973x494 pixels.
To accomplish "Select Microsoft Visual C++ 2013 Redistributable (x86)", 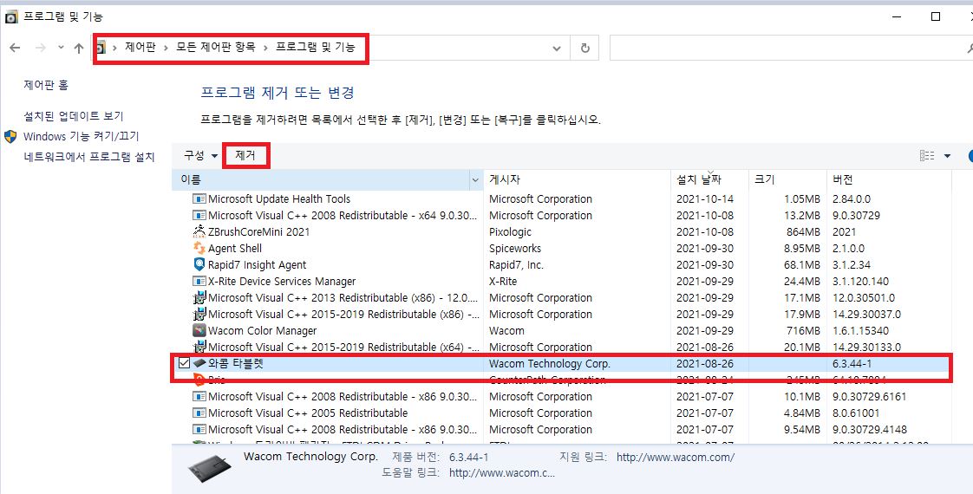I will (x=343, y=297).
